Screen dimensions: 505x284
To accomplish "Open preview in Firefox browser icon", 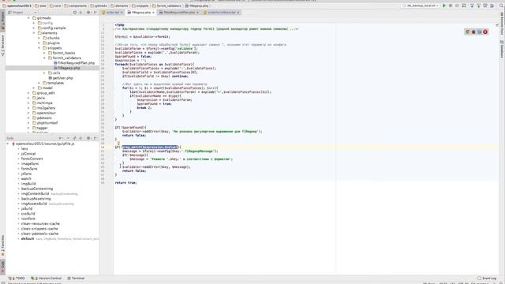I will click(473, 32).
